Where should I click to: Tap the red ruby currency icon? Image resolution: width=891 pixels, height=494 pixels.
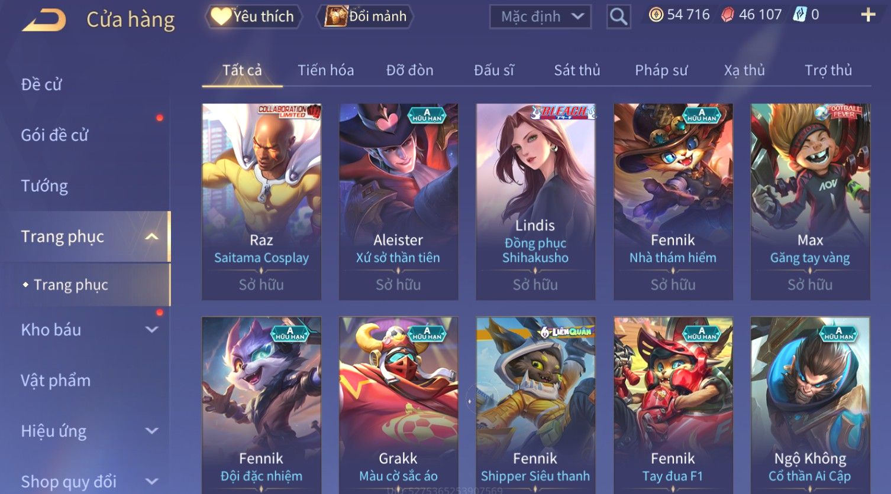728,15
